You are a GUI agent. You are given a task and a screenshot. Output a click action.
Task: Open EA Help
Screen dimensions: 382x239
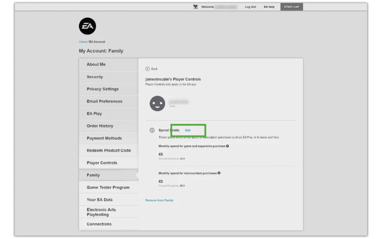(269, 7)
